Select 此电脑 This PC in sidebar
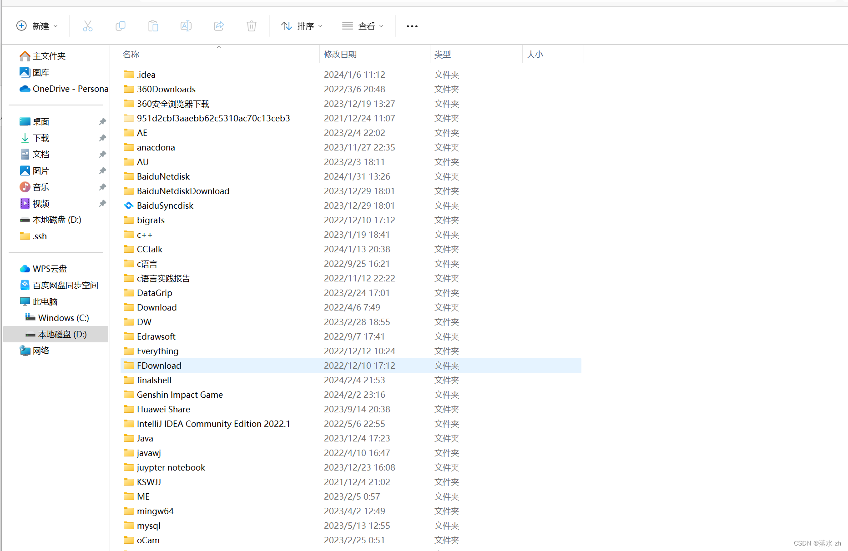This screenshot has width=848, height=551. pos(39,301)
